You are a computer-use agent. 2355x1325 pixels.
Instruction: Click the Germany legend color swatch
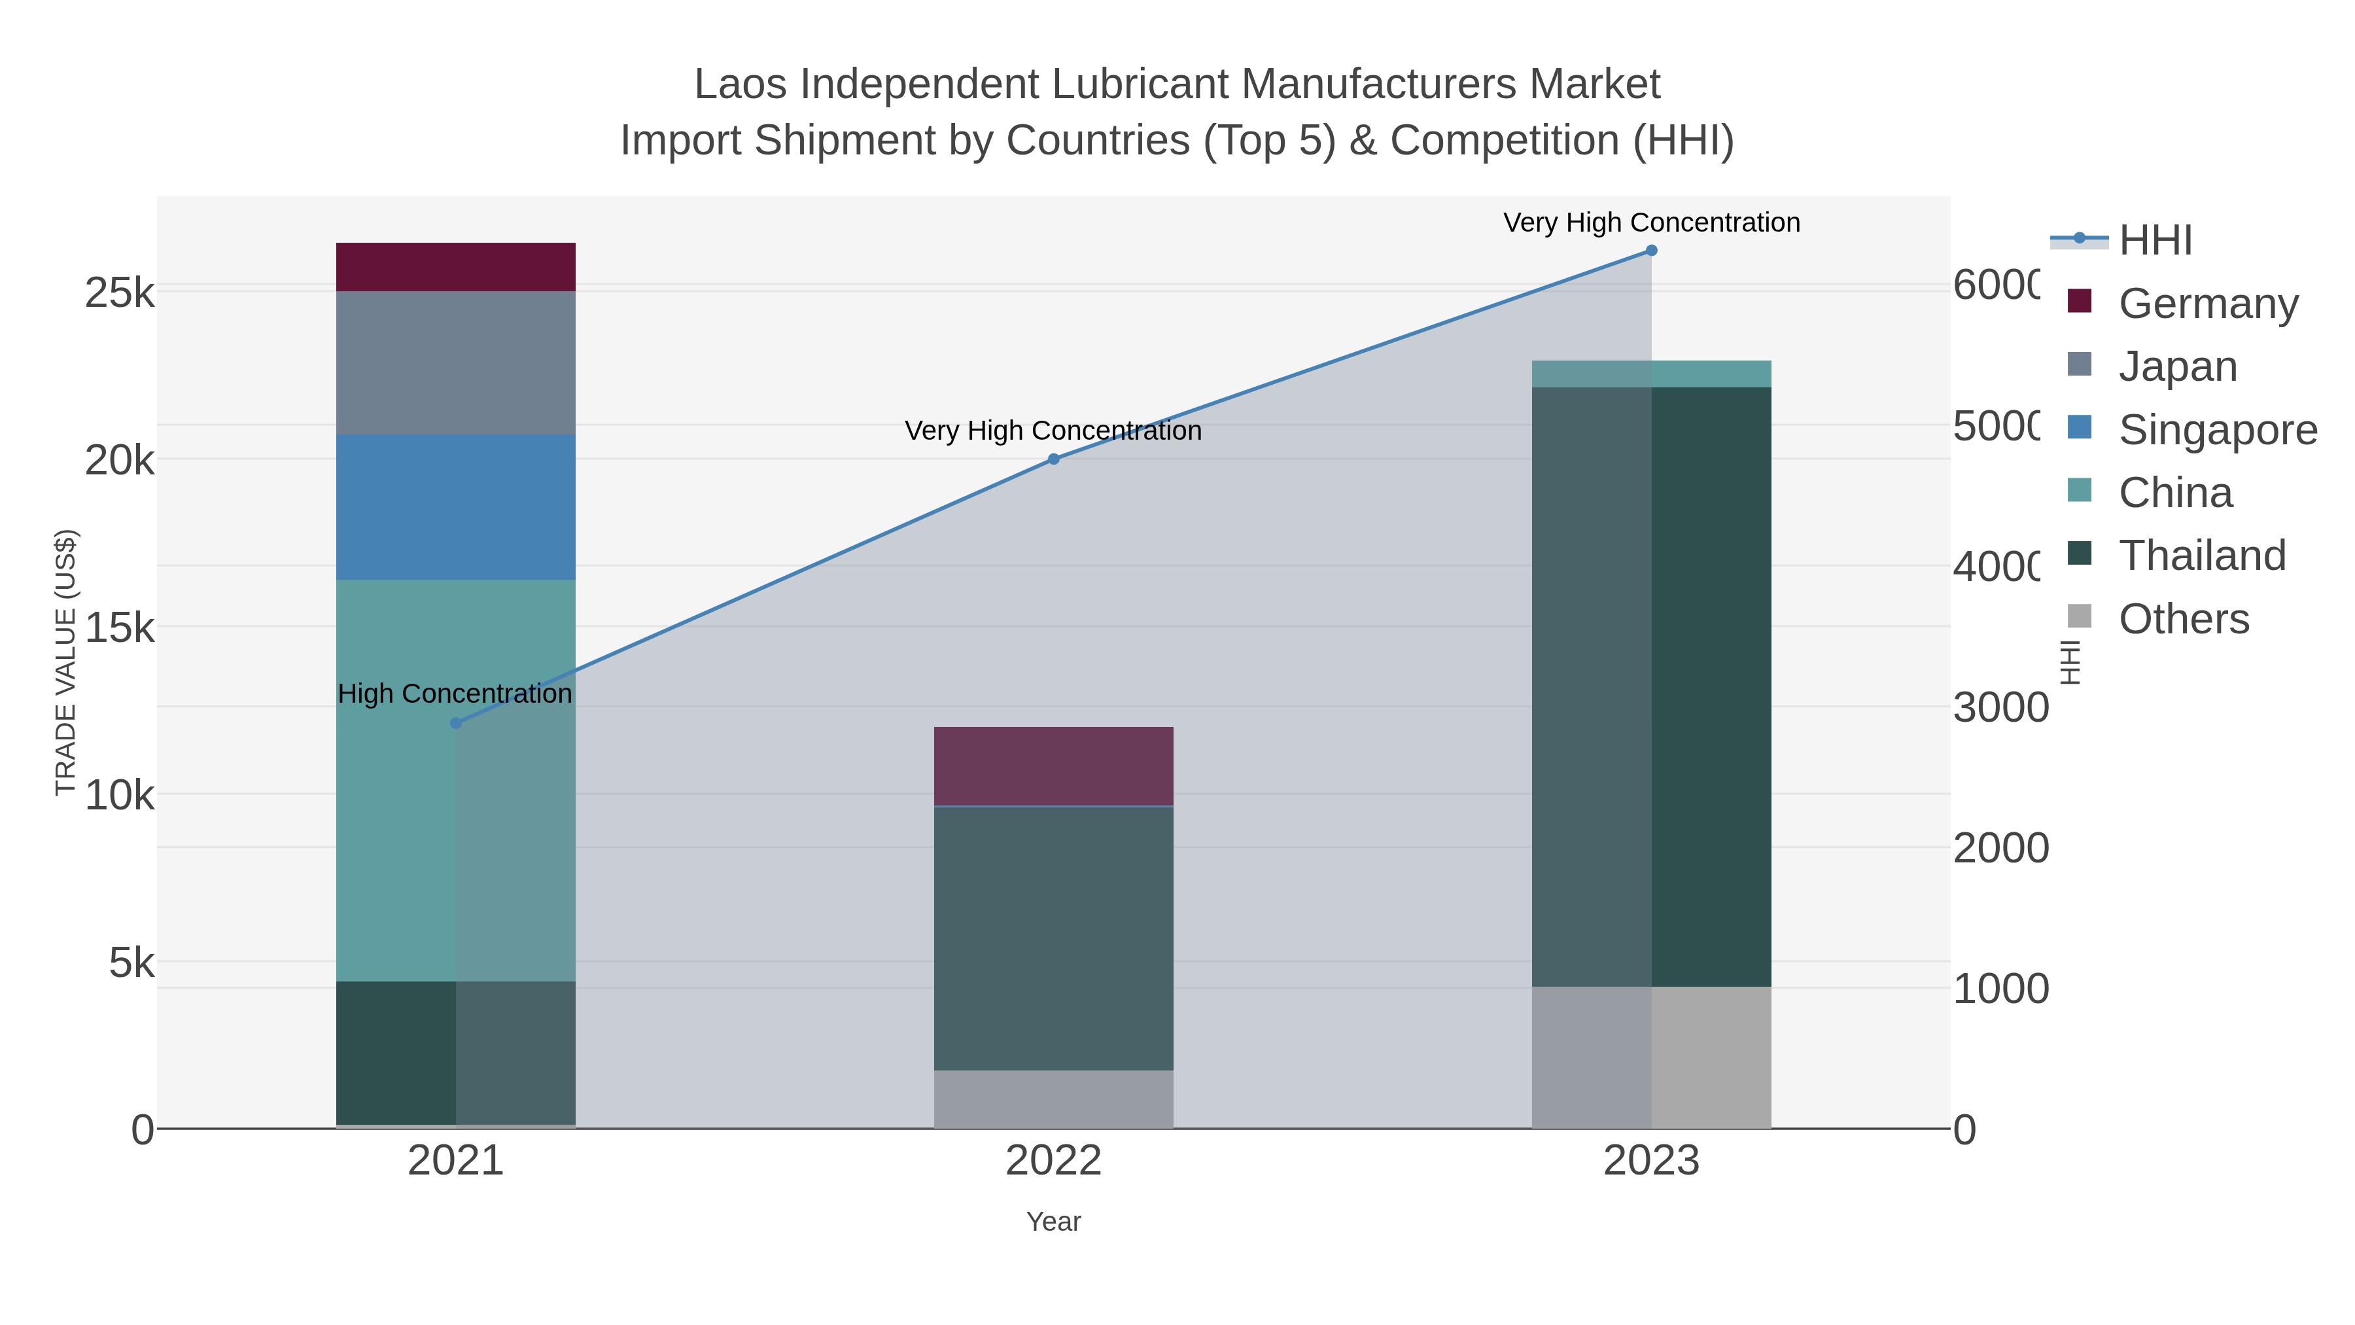coord(2079,301)
